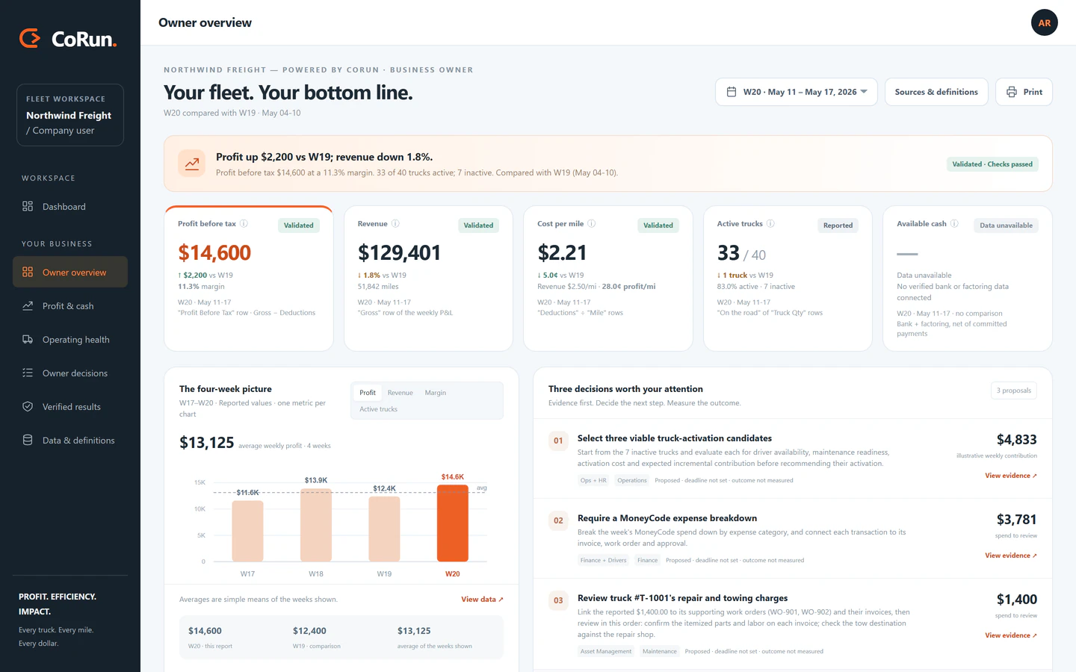Switch chart to Active trucks tab

[378, 409]
